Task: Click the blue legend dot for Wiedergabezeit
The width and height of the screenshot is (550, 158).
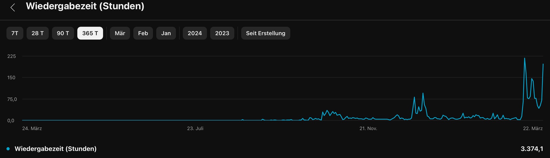Action: pos(8,149)
